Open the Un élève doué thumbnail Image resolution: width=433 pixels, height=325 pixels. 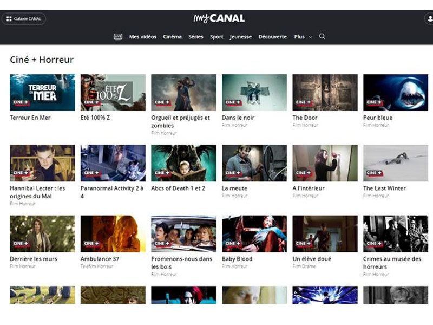[325, 234]
